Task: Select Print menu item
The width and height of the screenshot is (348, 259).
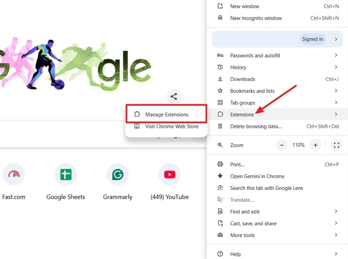Action: (278, 164)
